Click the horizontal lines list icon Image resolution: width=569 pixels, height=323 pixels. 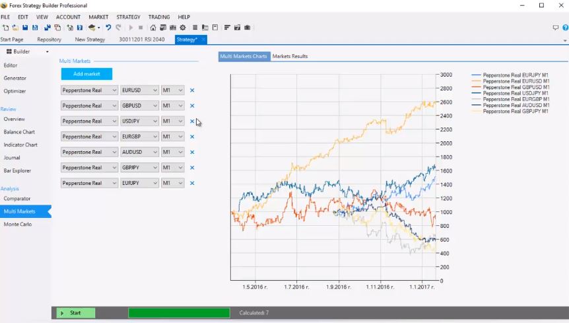coord(195,28)
